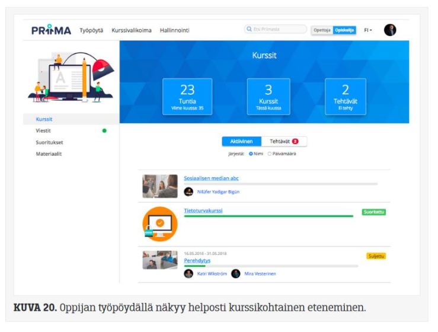Image resolution: width=438 pixels, height=332 pixels.
Task: Select the Nimi sort radio button
Action: coord(251,154)
